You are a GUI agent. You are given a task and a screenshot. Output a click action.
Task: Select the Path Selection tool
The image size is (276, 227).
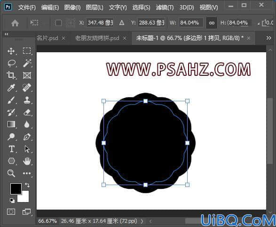tap(27, 149)
